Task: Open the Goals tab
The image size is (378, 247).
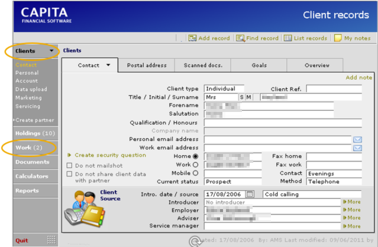Action: tap(259, 65)
